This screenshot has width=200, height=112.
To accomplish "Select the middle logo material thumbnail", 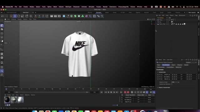I will point(14,100).
